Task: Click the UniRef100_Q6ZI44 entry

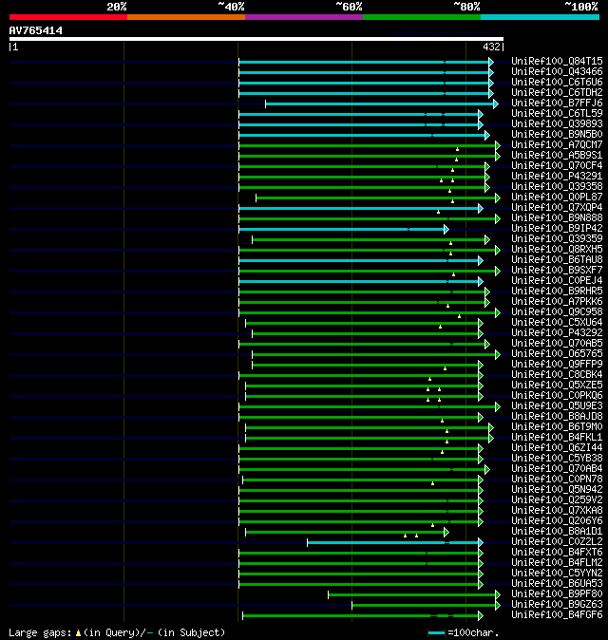Action: point(557,448)
